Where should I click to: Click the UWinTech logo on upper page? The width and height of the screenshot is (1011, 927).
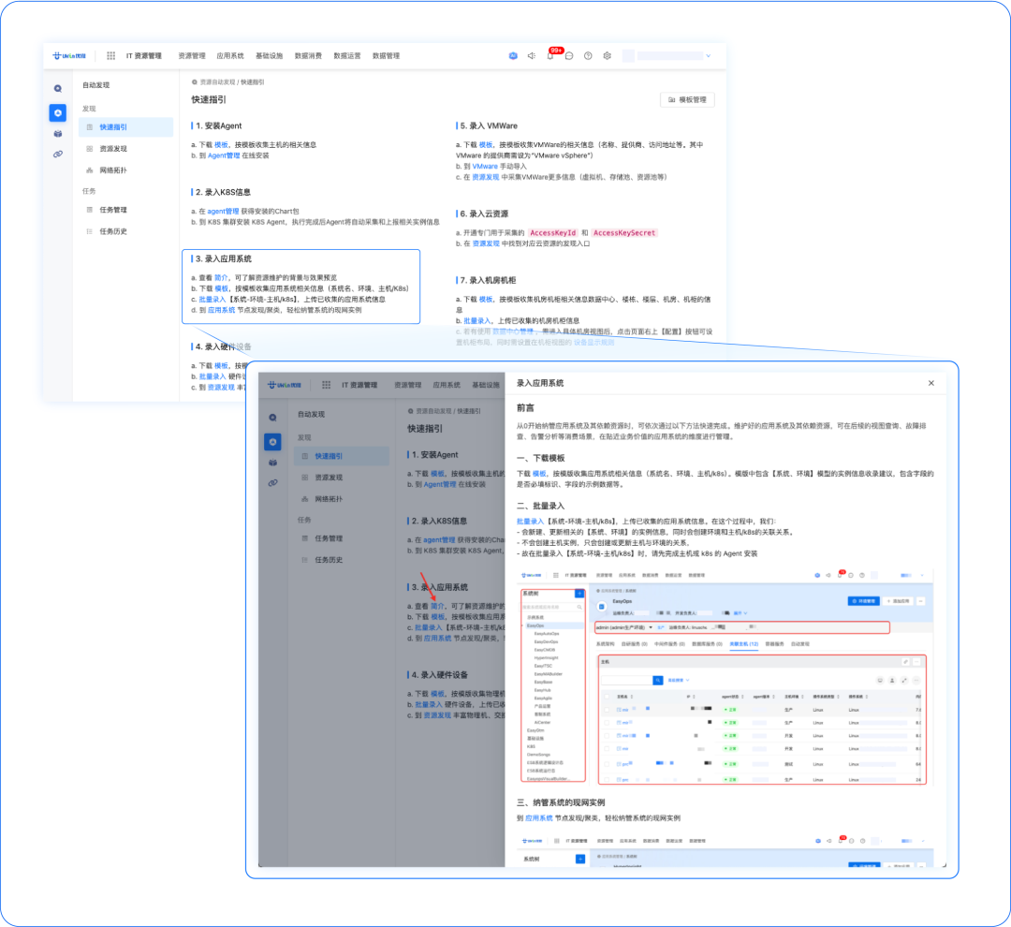69,56
